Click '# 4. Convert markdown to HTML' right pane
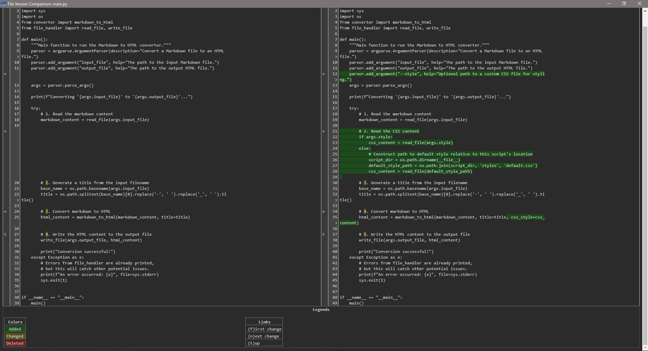648x351 pixels. tap(394, 212)
